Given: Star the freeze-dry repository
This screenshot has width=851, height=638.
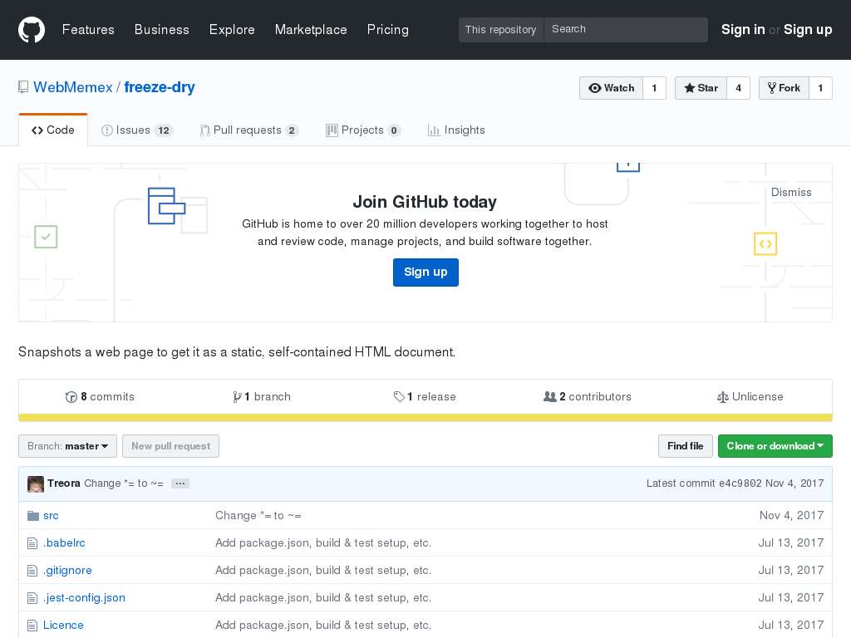Looking at the screenshot, I should pos(701,88).
